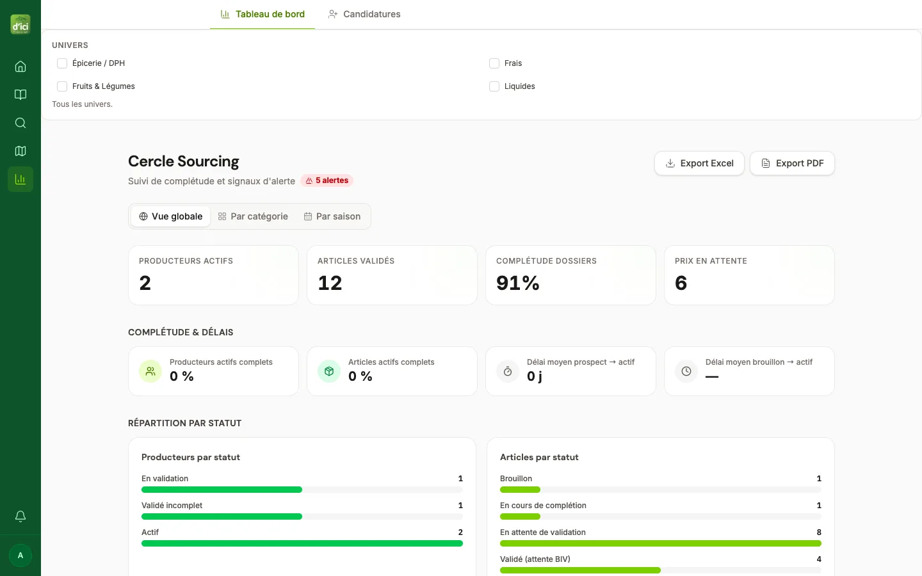
Task: Click the En attente de validation progress bar
Action: (x=661, y=543)
